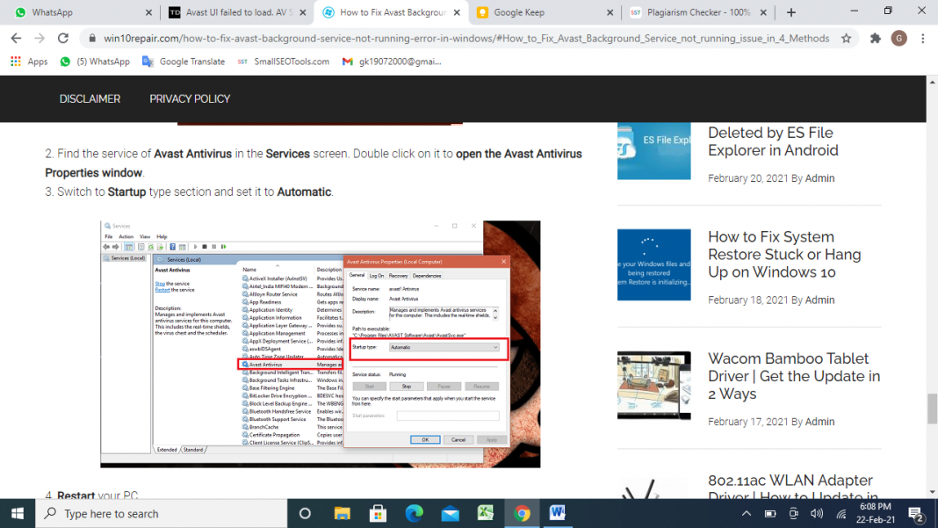Open the Windows Start menu
Viewport: 938px width, 528px height.
click(18, 514)
